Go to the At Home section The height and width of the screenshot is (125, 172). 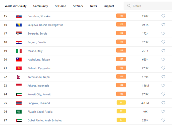tap(60, 6)
